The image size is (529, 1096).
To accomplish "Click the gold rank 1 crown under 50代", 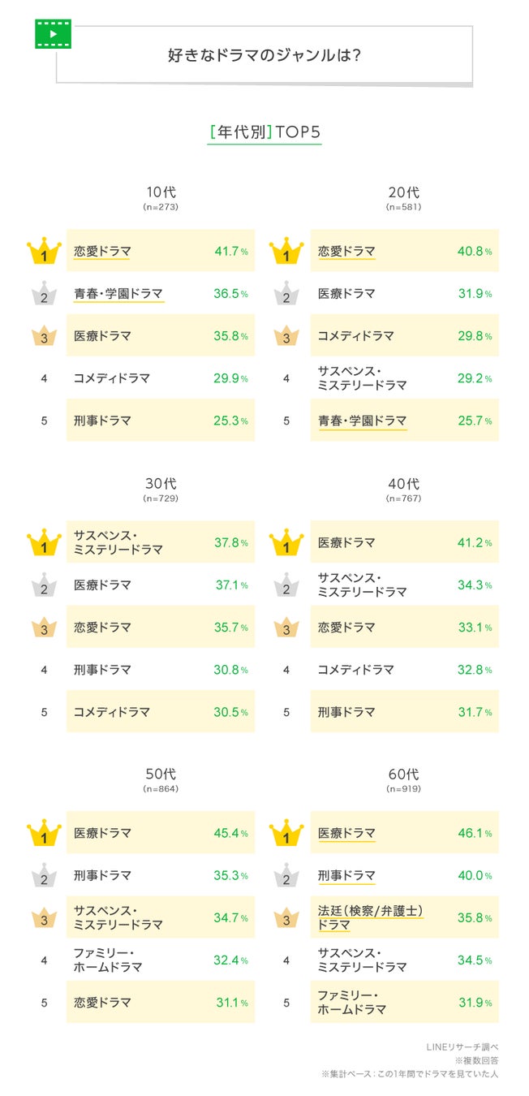I will [x=44, y=834].
